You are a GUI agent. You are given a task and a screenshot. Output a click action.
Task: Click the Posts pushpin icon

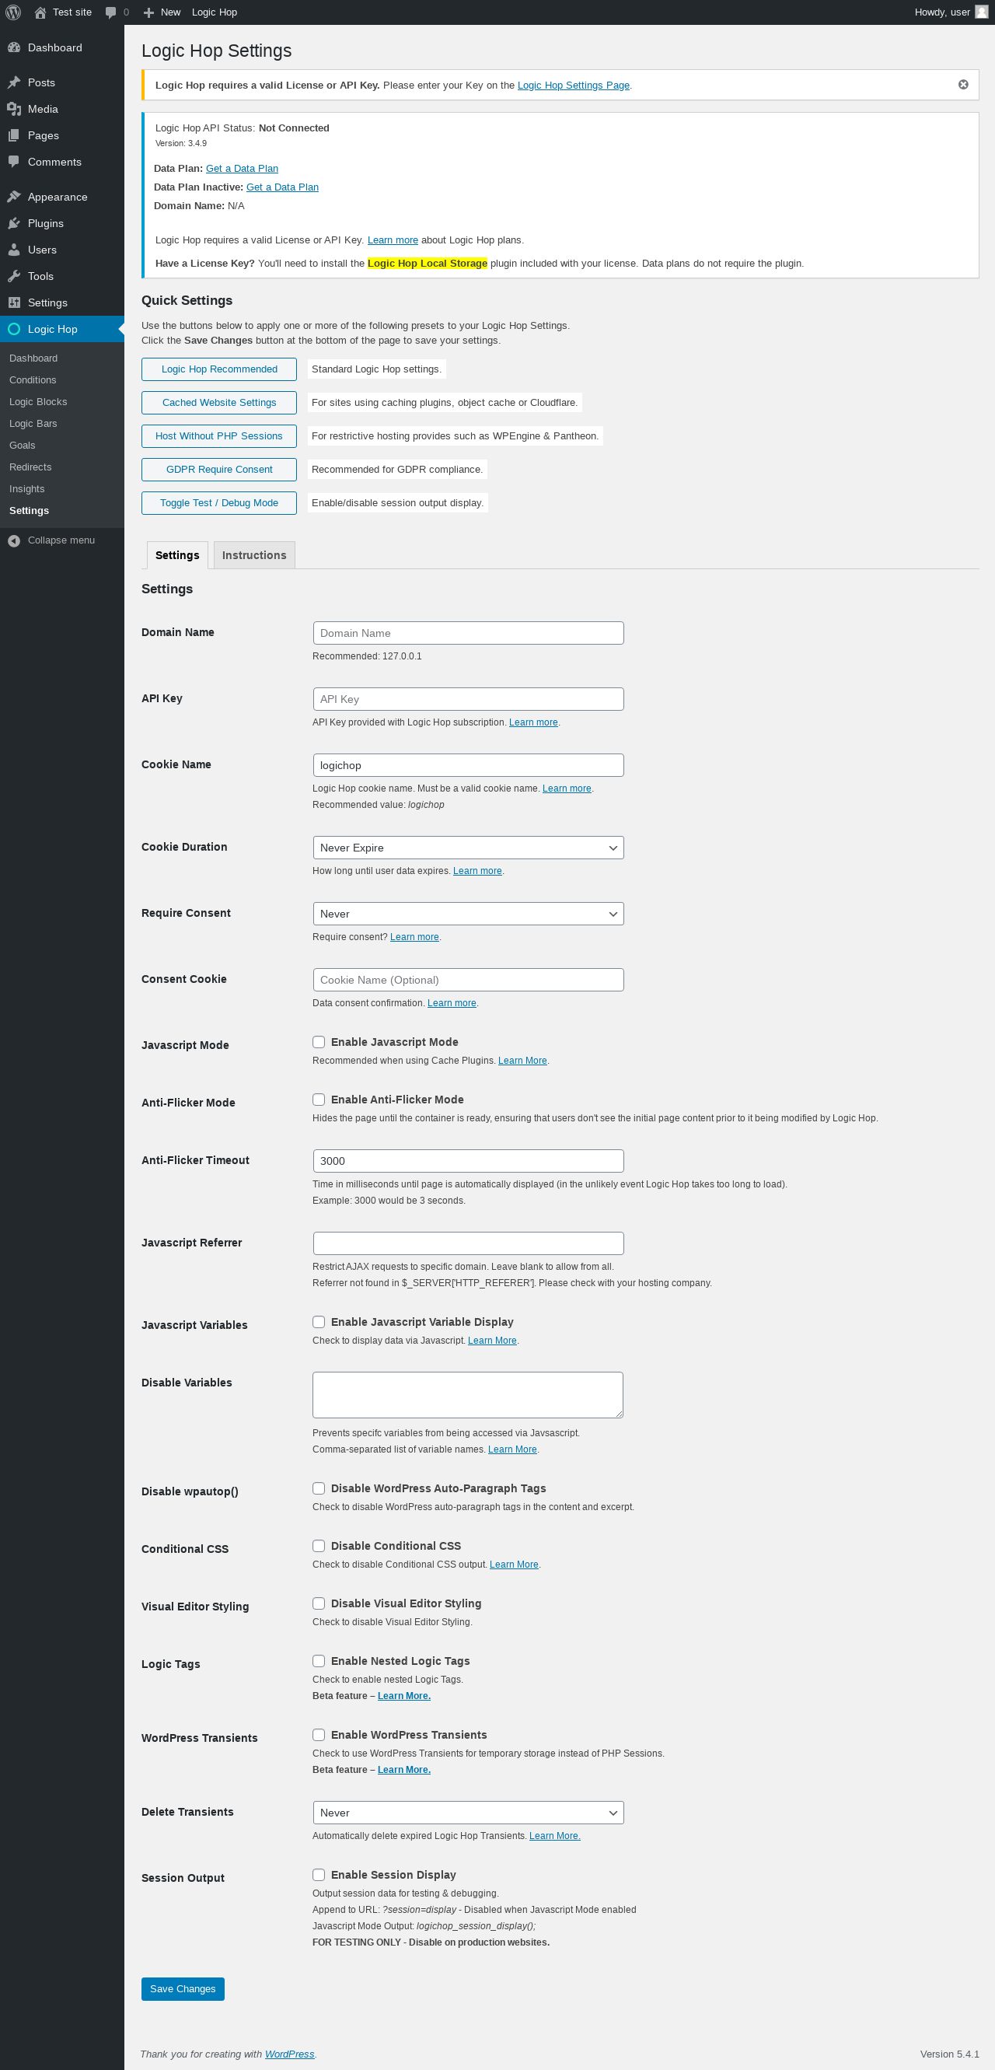pos(14,82)
